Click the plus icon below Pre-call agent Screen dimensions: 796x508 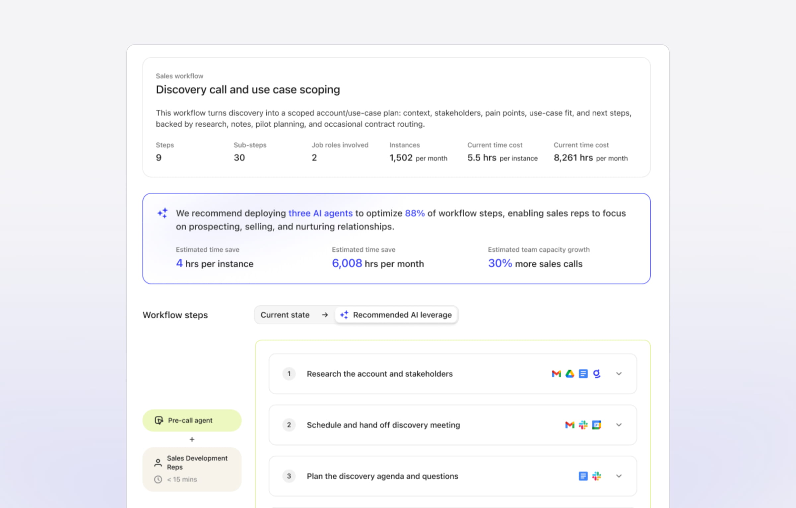[x=192, y=439]
